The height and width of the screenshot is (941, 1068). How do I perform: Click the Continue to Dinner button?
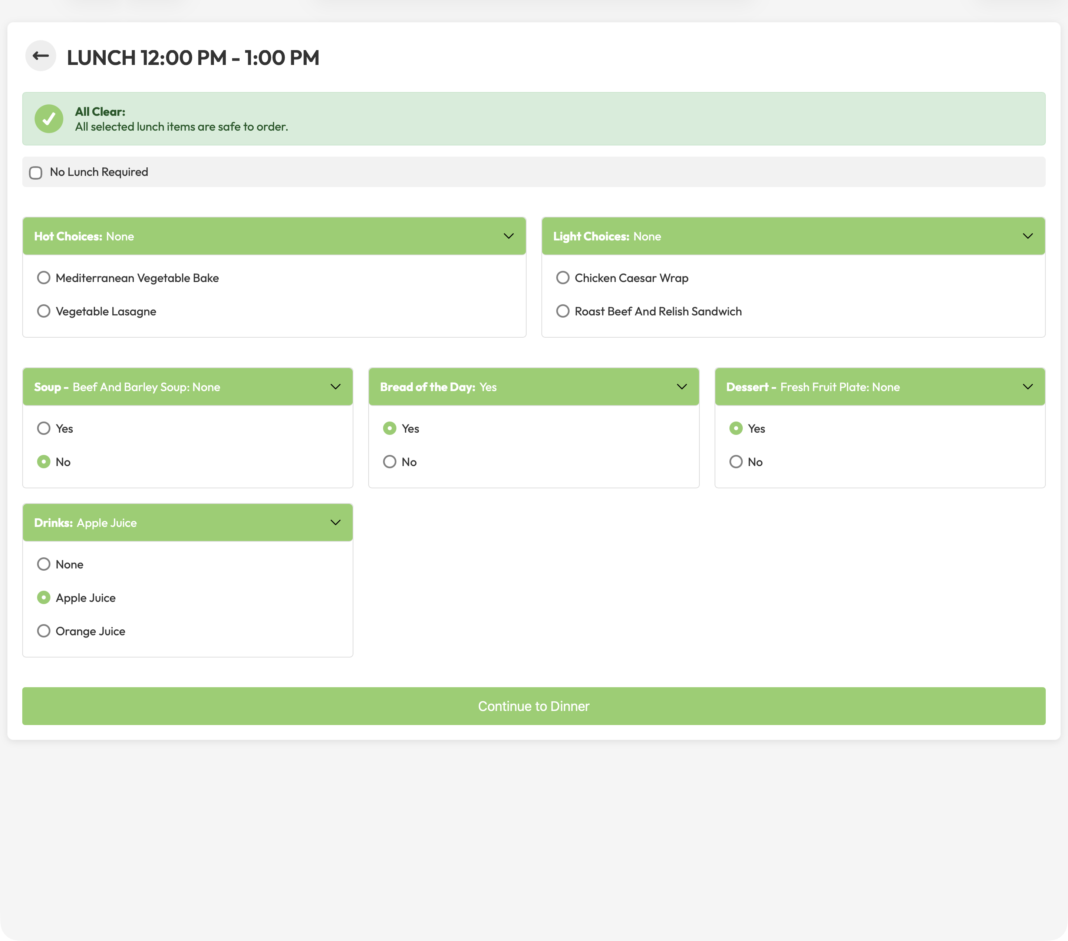click(x=534, y=706)
